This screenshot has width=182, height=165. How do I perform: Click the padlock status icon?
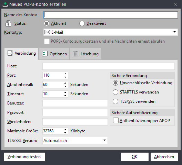(x=8, y=23)
